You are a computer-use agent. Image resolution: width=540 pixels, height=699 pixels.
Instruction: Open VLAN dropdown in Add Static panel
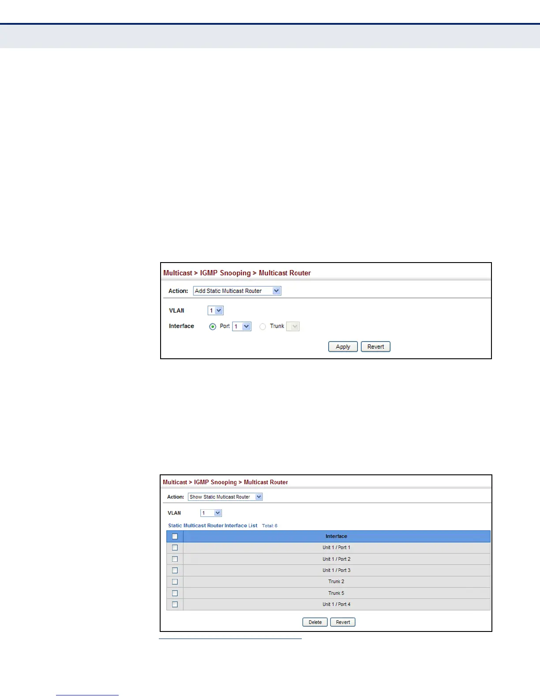(x=216, y=311)
